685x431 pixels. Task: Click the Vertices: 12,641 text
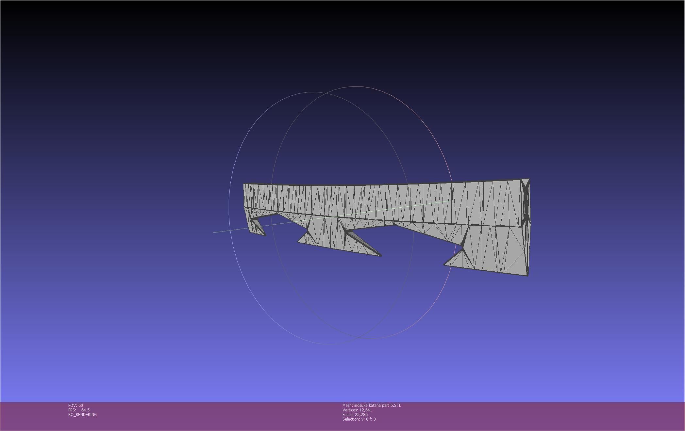(357, 410)
